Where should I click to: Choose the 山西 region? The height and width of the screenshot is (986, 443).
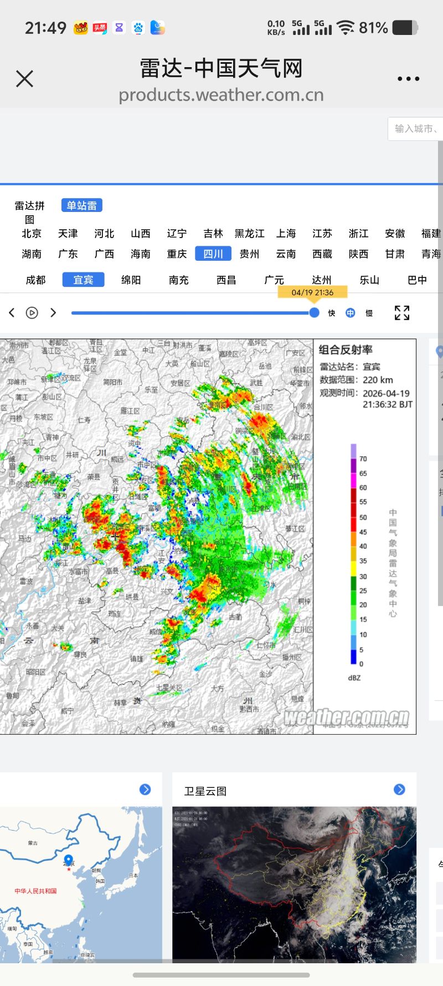[141, 234]
